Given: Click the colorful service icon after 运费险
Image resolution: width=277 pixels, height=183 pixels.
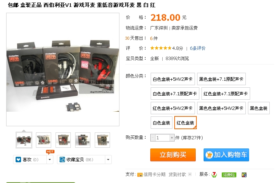Looking at the screenshot, I should (244, 175).
